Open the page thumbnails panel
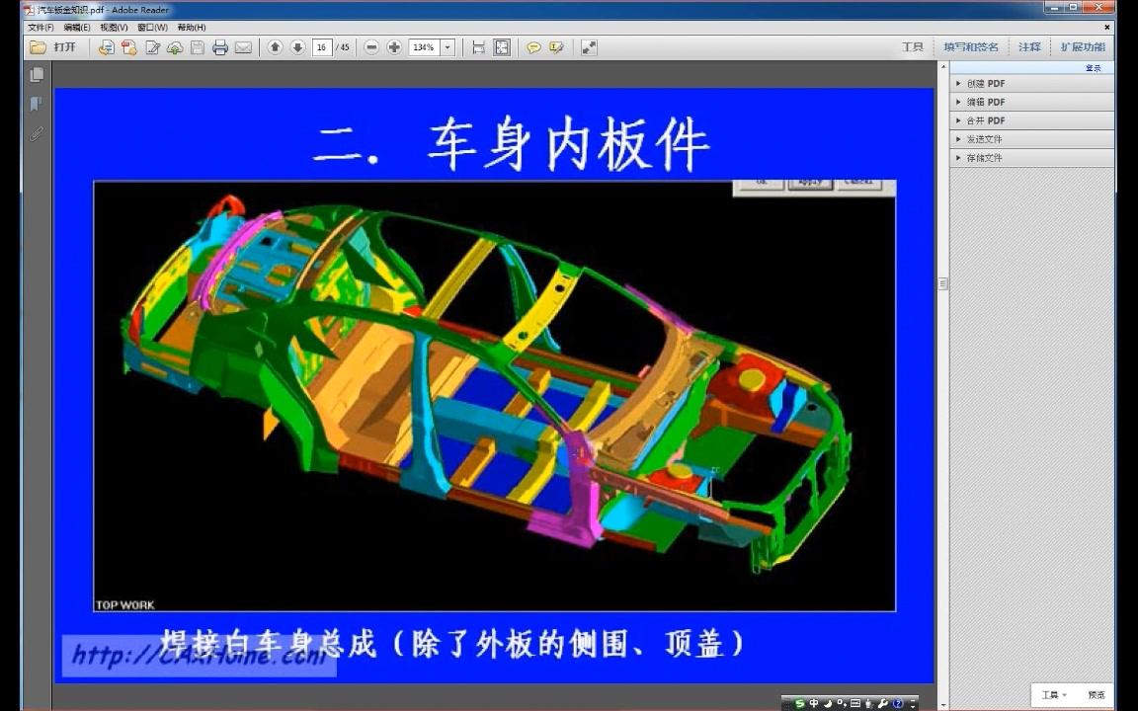The width and height of the screenshot is (1138, 711). pyautogui.click(x=37, y=73)
